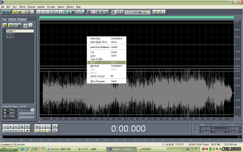Click the Edit File waveform icon in Files panel
This screenshot has width=243, height=152.
click(x=19, y=25)
